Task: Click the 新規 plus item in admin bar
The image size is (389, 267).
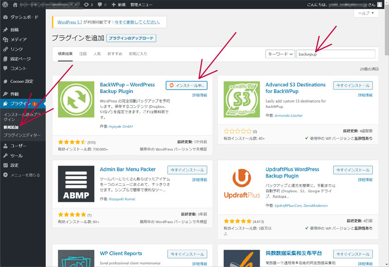Action: click(x=119, y=4)
